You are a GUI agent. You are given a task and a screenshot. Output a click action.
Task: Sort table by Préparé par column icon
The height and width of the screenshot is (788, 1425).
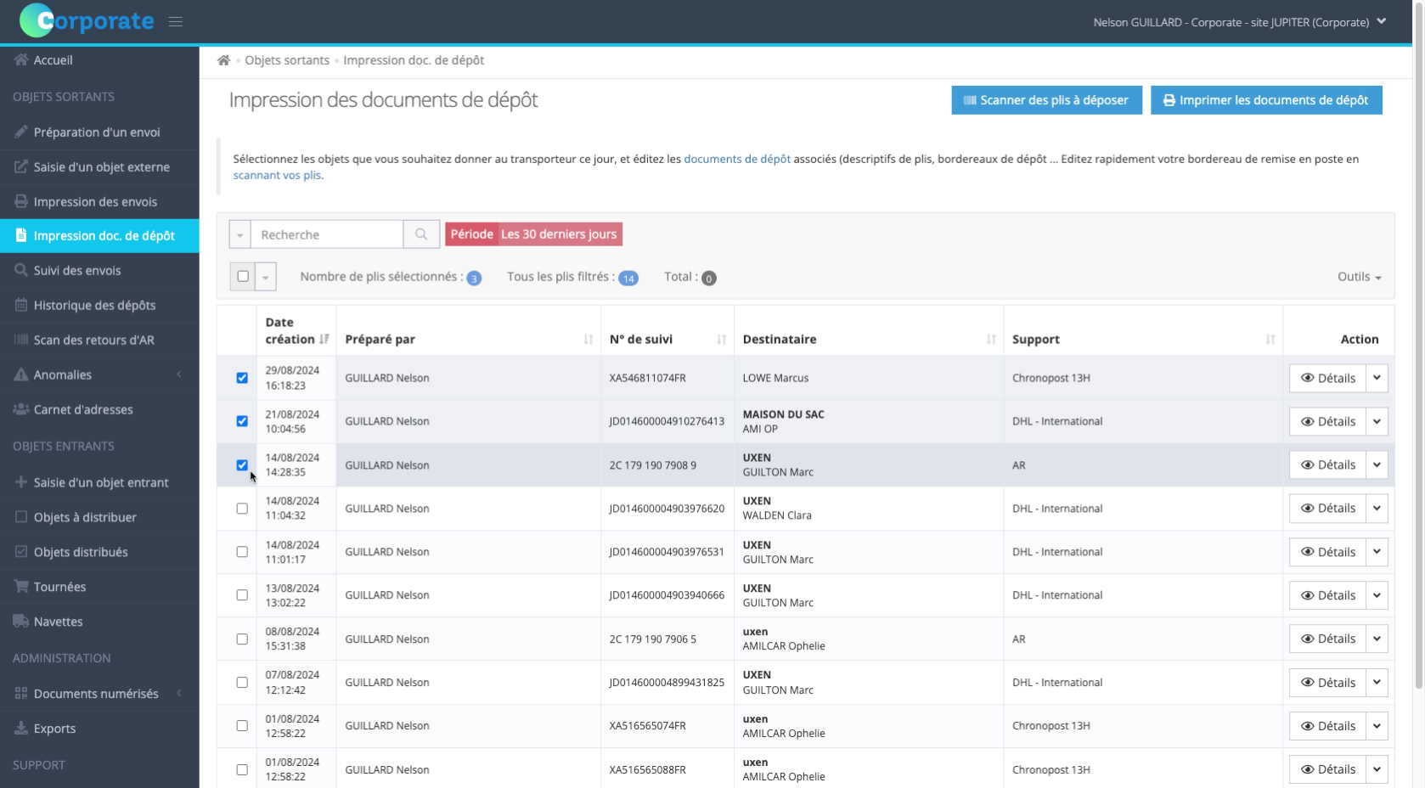click(x=589, y=339)
